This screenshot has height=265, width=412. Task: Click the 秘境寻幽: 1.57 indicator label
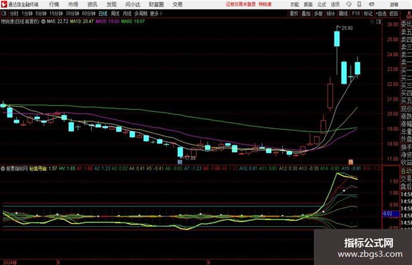(43, 168)
